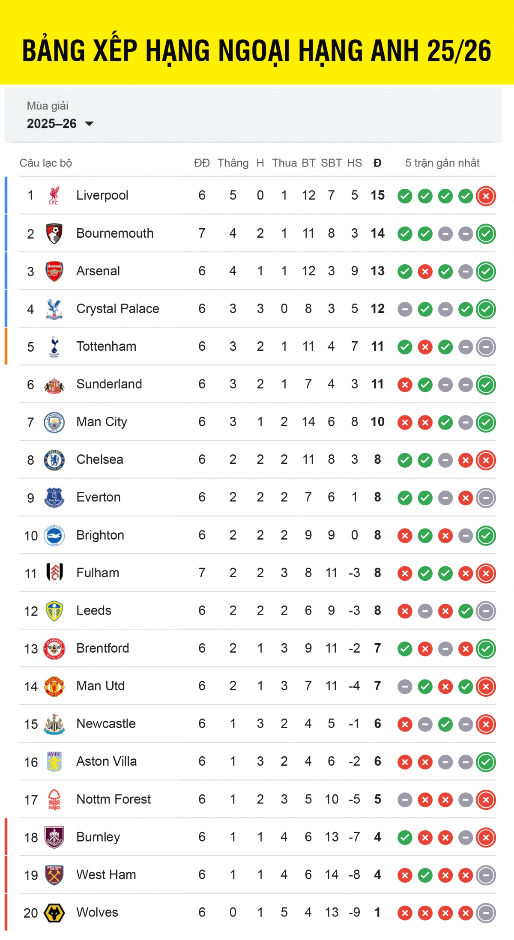The image size is (514, 940).
Task: Click the dropdown arrow beside 2025–26
Action: (x=90, y=124)
